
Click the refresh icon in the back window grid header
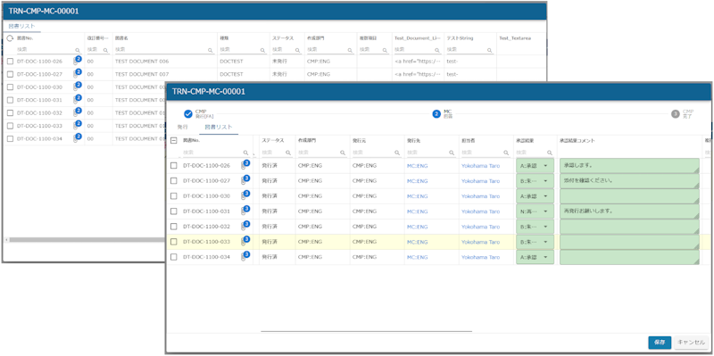11,38
